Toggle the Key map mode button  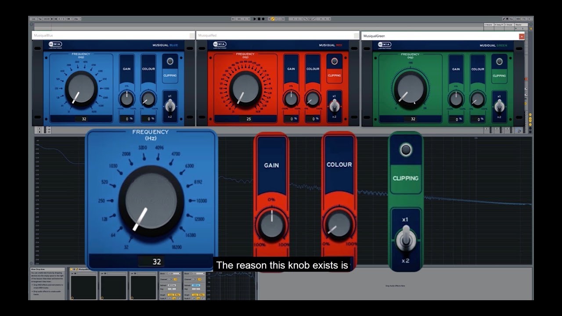[x=511, y=19]
